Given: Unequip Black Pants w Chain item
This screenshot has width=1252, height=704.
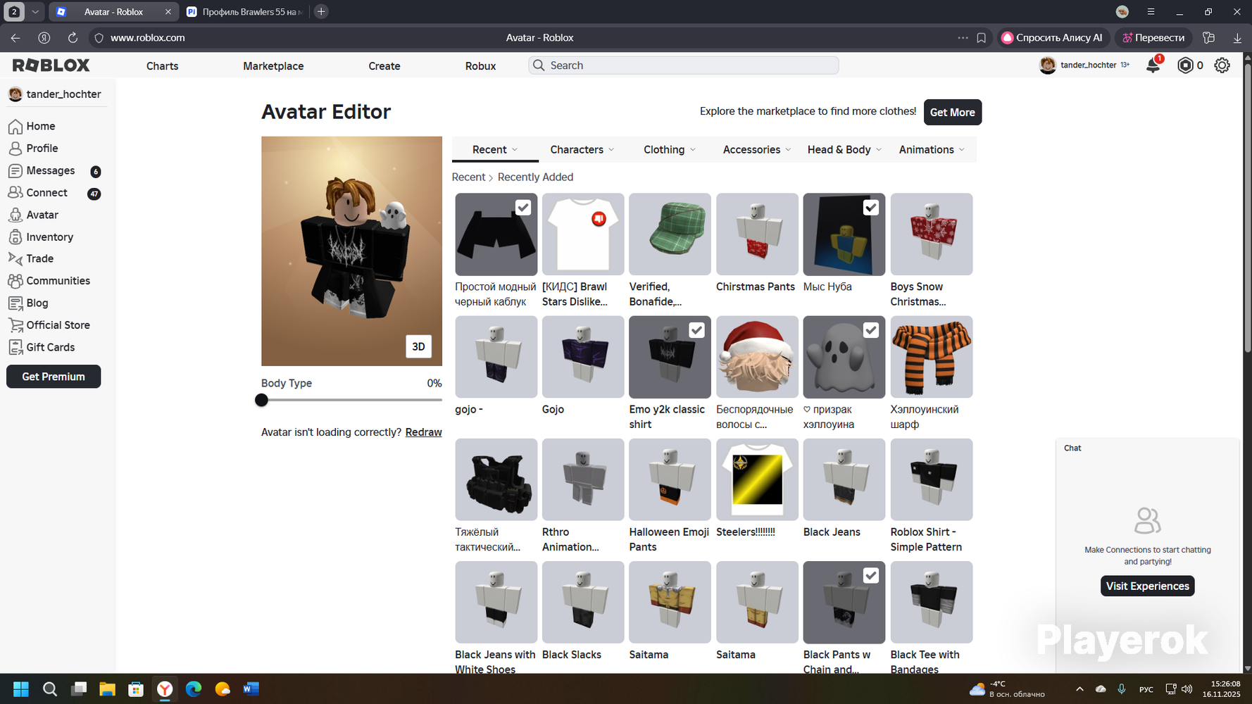Looking at the screenshot, I should click(x=871, y=576).
